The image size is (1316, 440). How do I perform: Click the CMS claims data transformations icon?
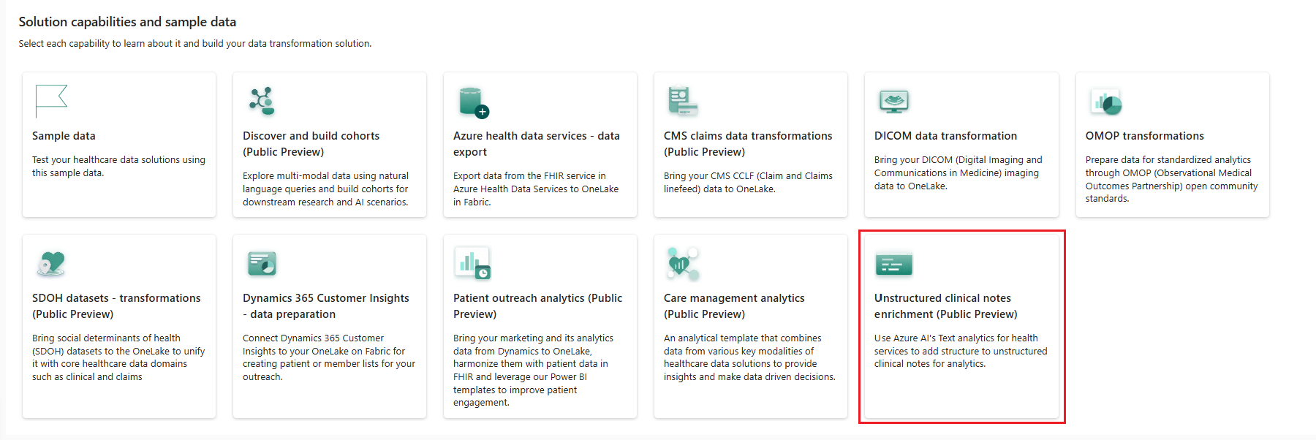(682, 102)
